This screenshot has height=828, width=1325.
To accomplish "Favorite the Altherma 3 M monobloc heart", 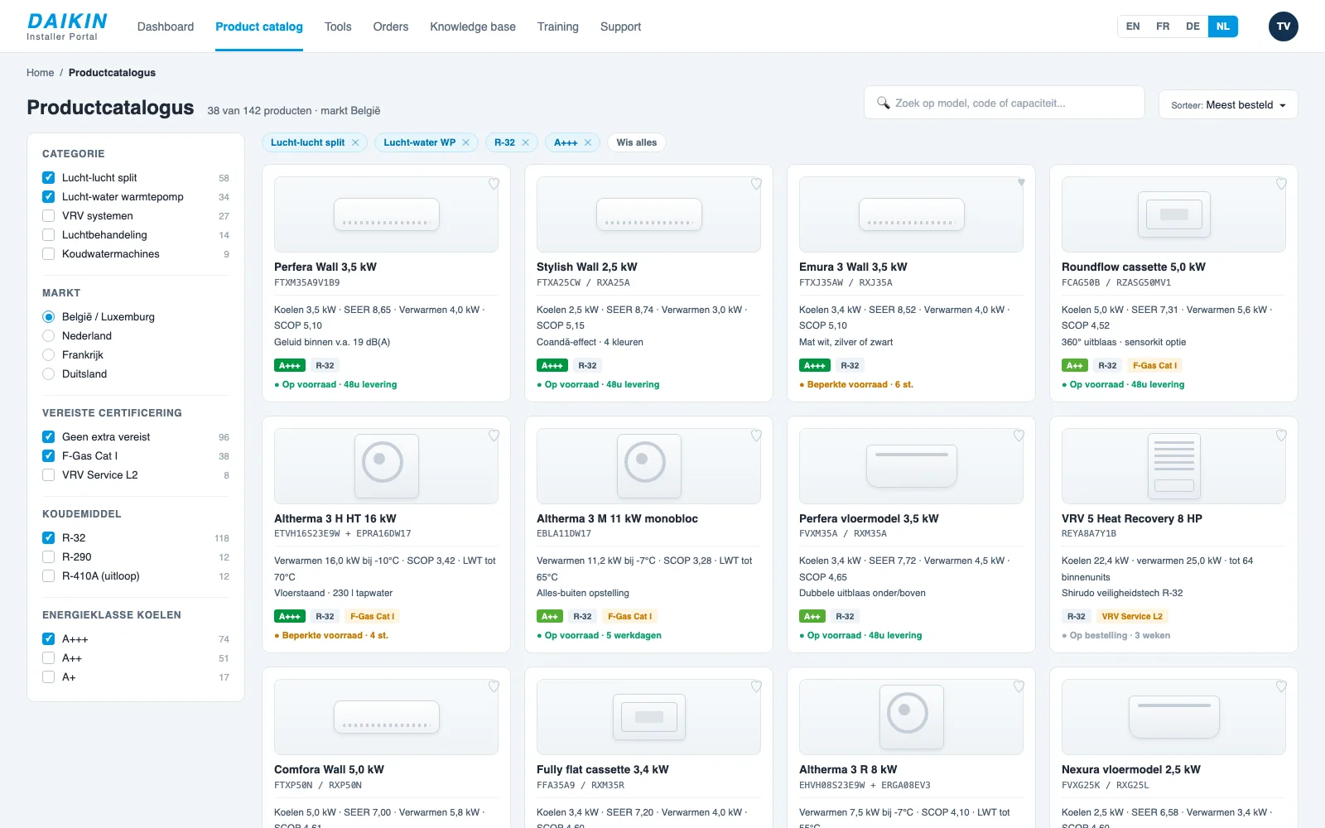I will pos(756,436).
